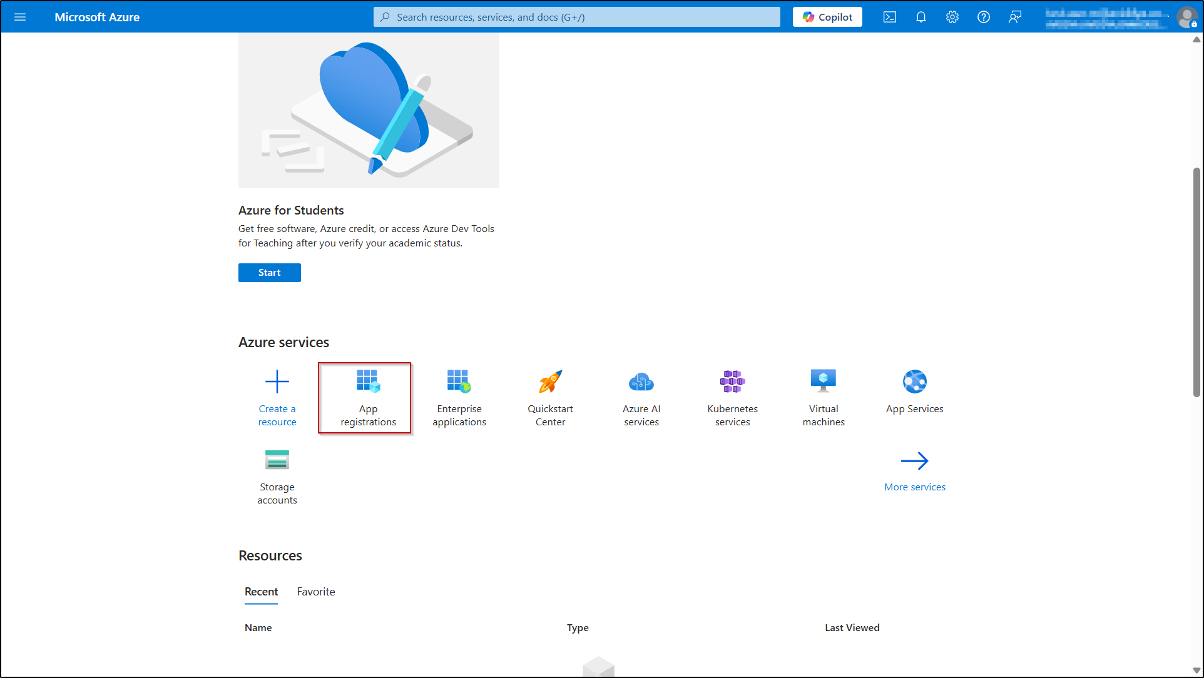Open Quickstart Center rocket icon

click(550, 382)
